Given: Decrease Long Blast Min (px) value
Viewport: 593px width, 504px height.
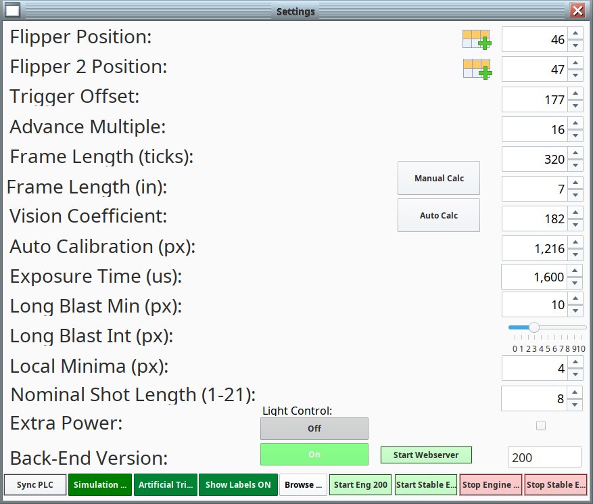Looking at the screenshot, I should click(x=575, y=311).
